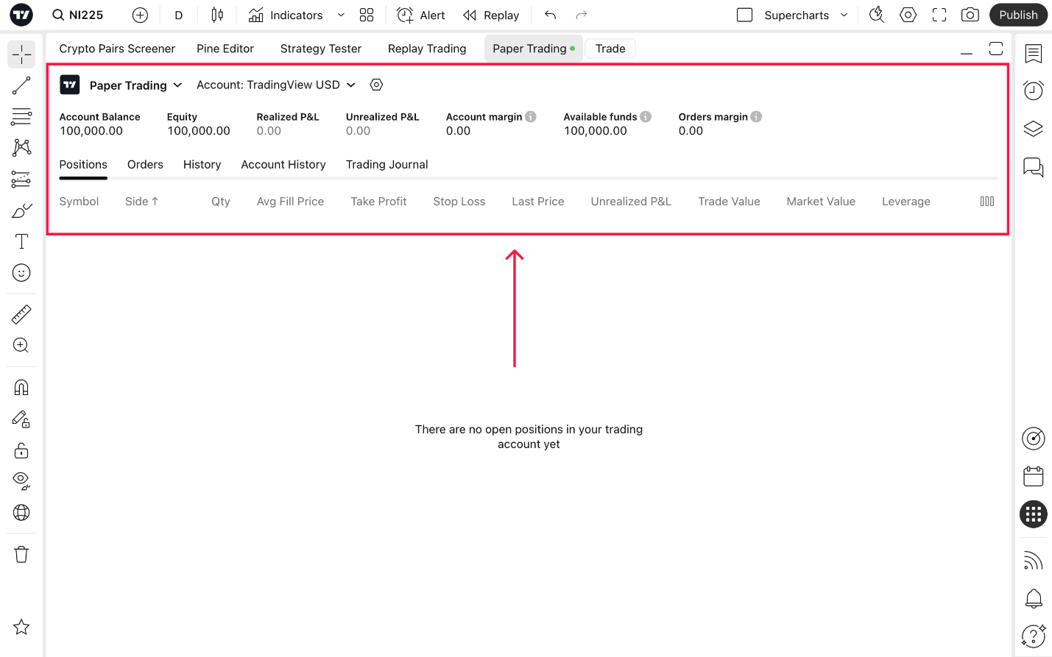Click the Trade button

point(610,49)
